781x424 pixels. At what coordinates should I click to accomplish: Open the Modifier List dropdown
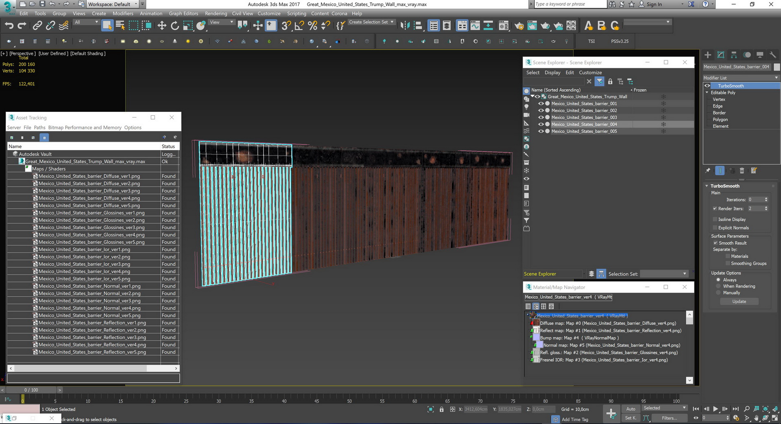click(741, 78)
